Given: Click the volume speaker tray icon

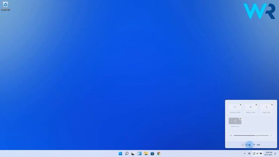Looking at the screenshot, I should (x=257, y=154).
